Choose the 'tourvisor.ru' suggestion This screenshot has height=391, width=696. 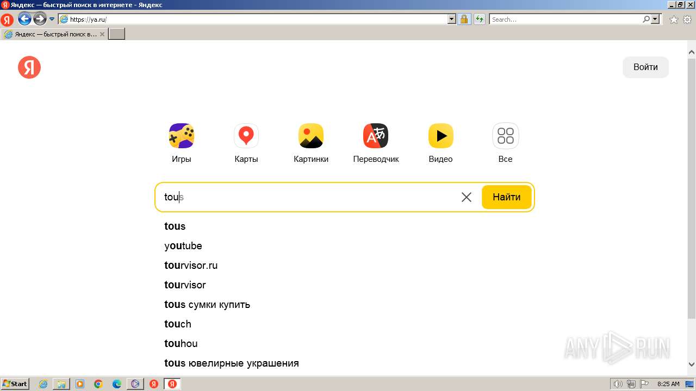[x=191, y=266]
